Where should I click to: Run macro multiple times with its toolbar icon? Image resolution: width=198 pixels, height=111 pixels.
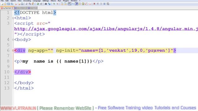[105, 4]
